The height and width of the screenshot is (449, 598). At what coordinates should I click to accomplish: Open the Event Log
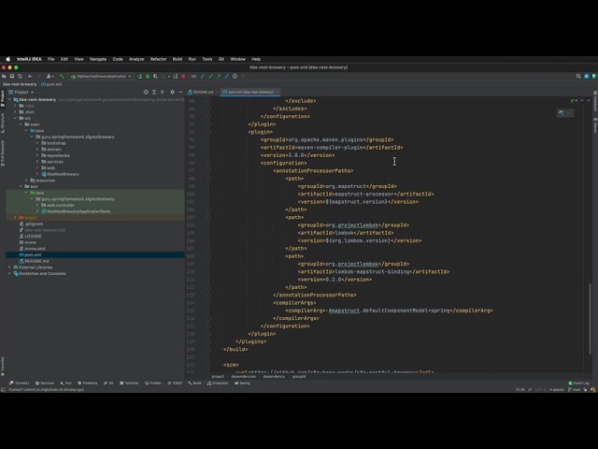[579, 383]
